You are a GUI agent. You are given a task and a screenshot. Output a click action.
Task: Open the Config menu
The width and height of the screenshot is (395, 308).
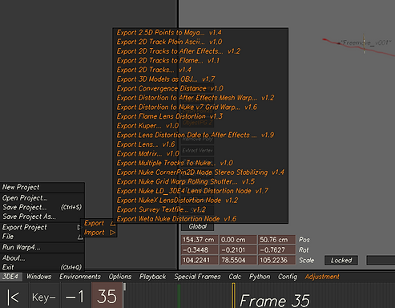point(288,277)
